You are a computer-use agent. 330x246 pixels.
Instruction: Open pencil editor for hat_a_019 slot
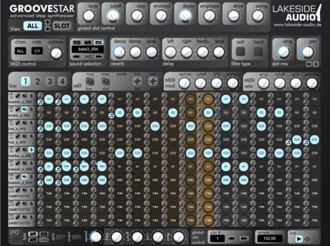coord(18,123)
